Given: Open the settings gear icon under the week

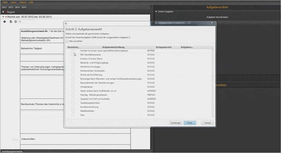Looking at the screenshot, I should click(5, 22).
